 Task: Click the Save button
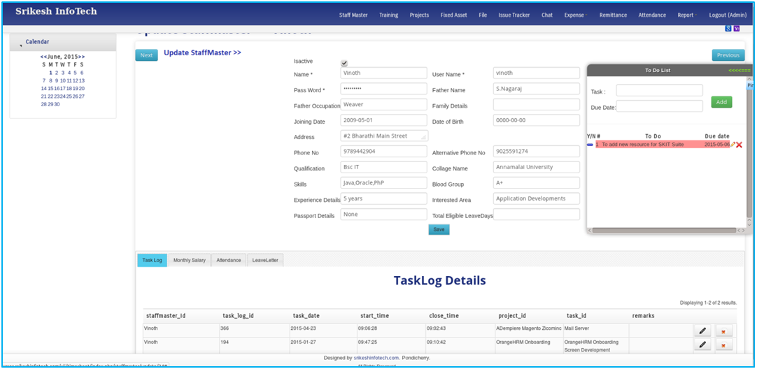click(439, 229)
